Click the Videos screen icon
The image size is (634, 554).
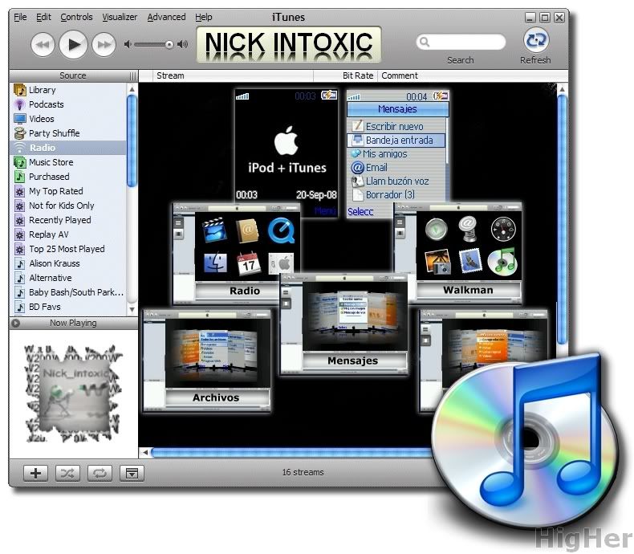pos(20,119)
